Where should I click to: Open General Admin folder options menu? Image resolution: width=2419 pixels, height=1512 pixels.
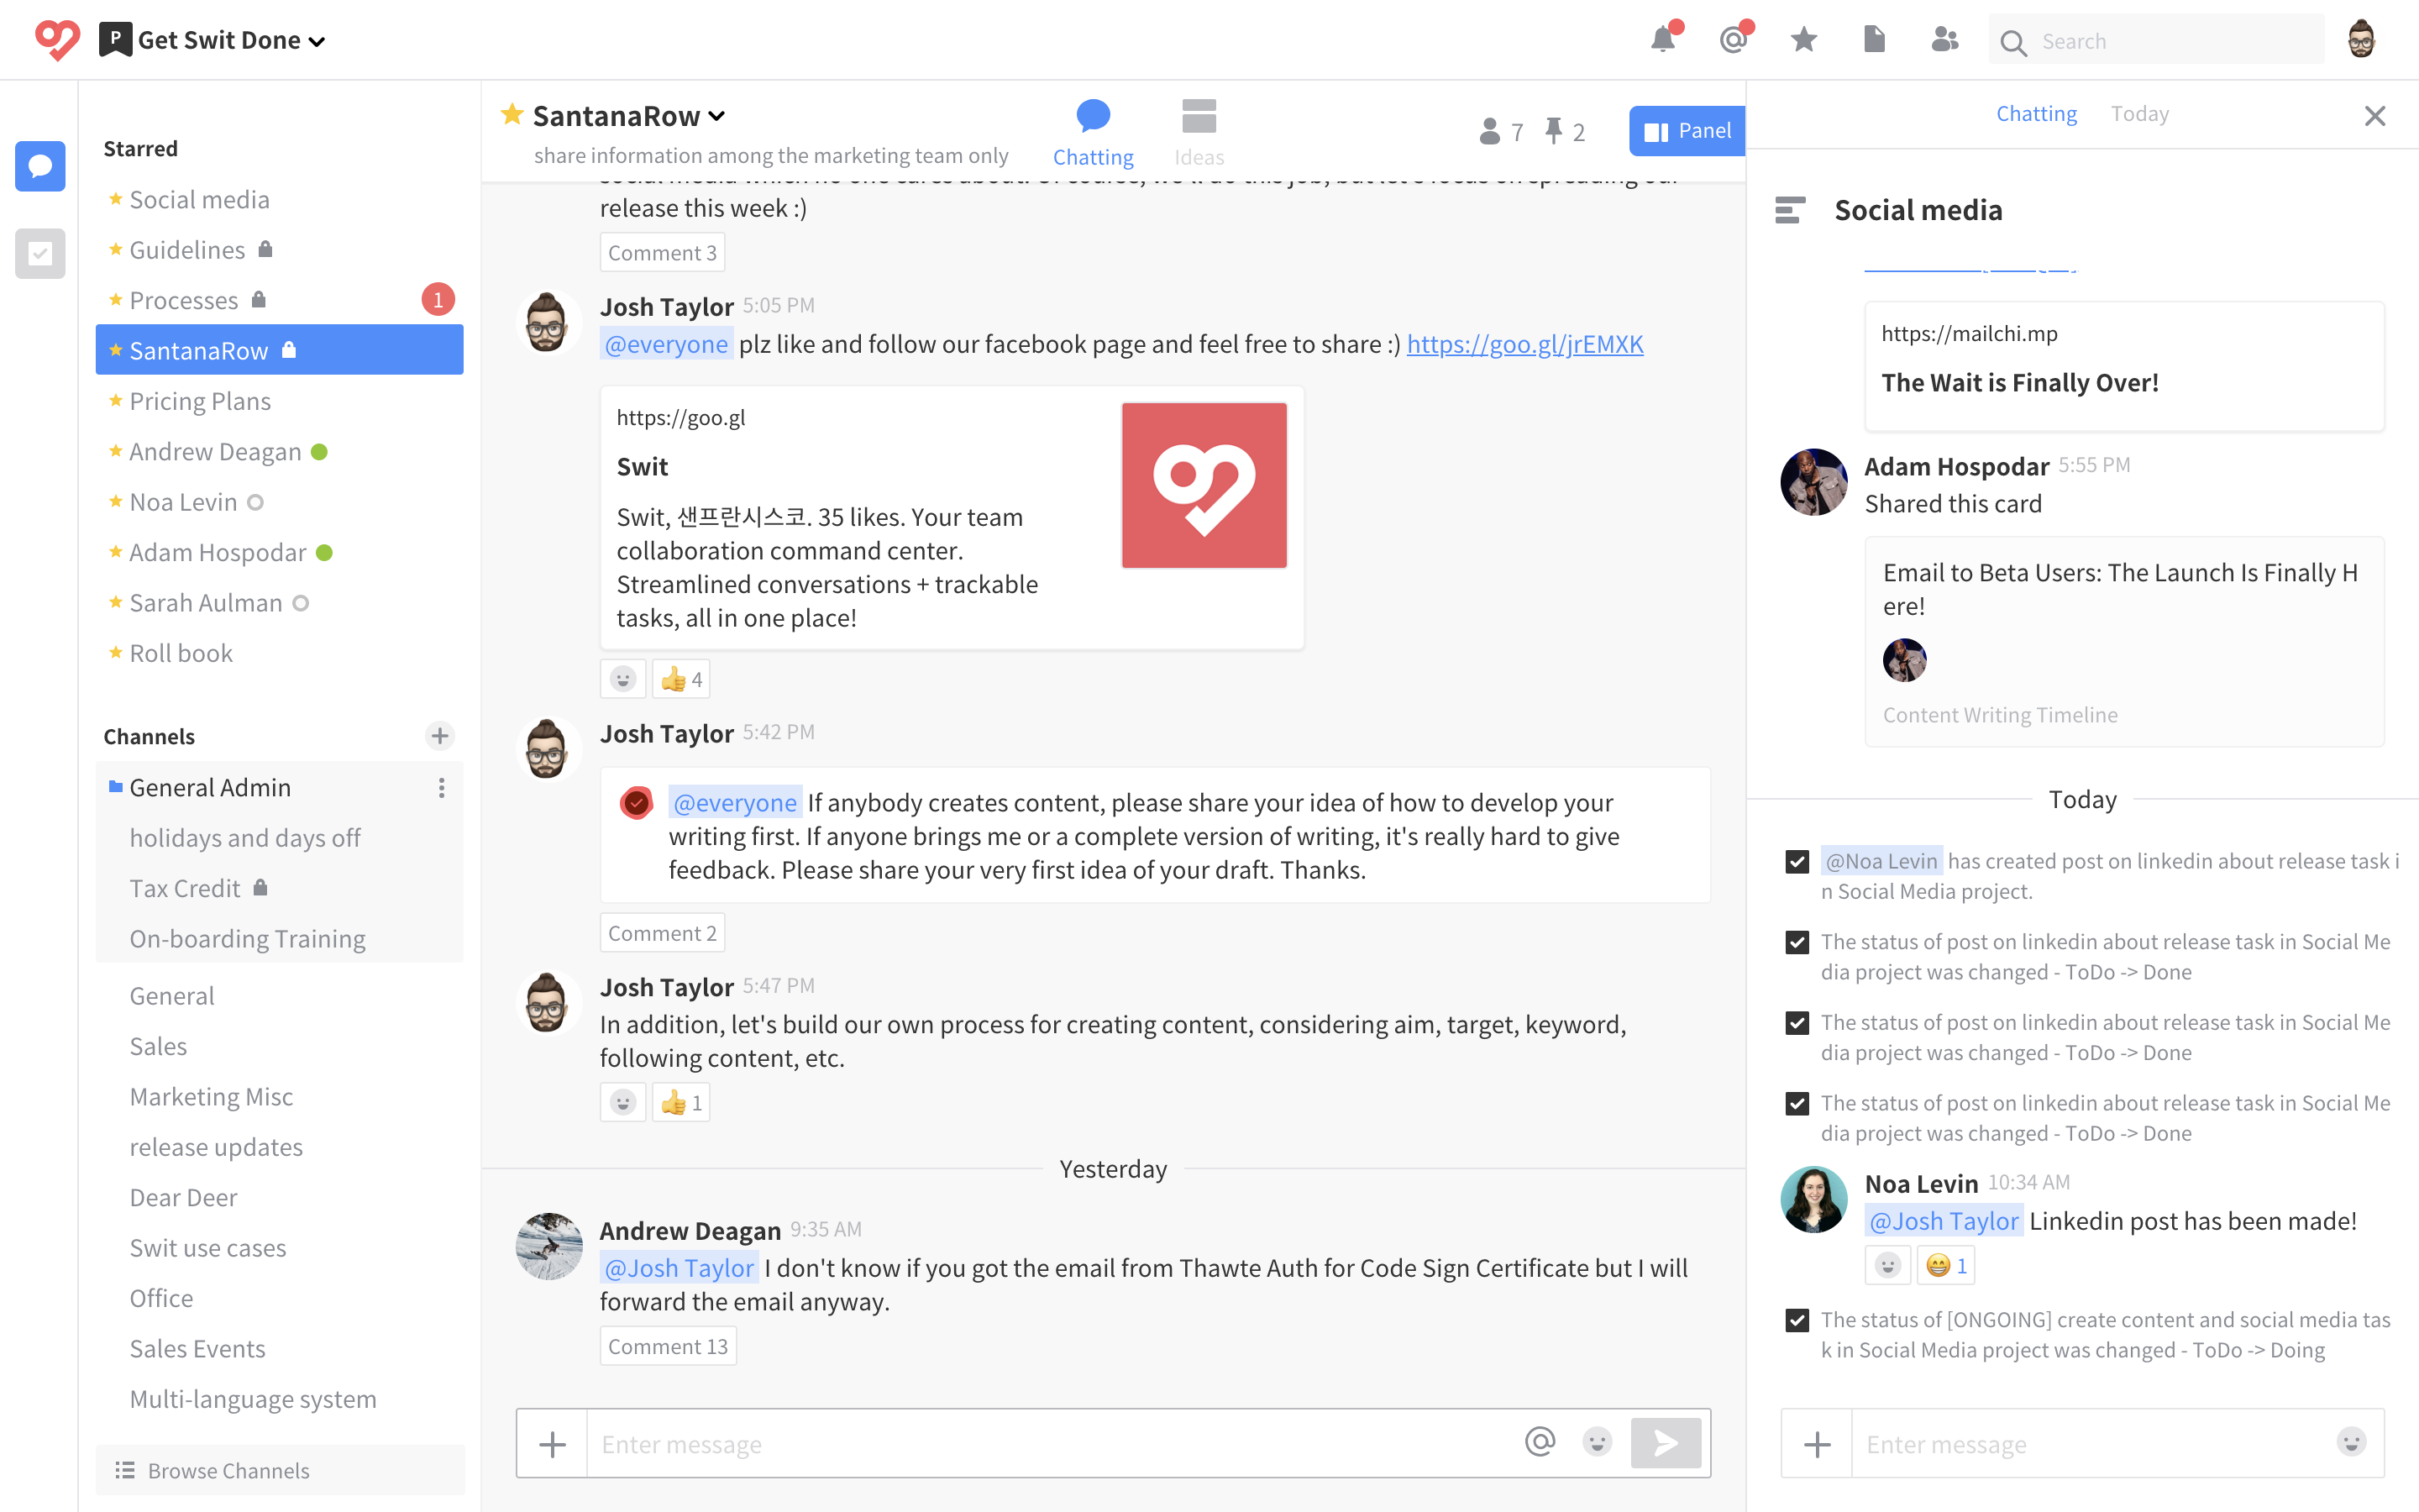pyautogui.click(x=441, y=788)
